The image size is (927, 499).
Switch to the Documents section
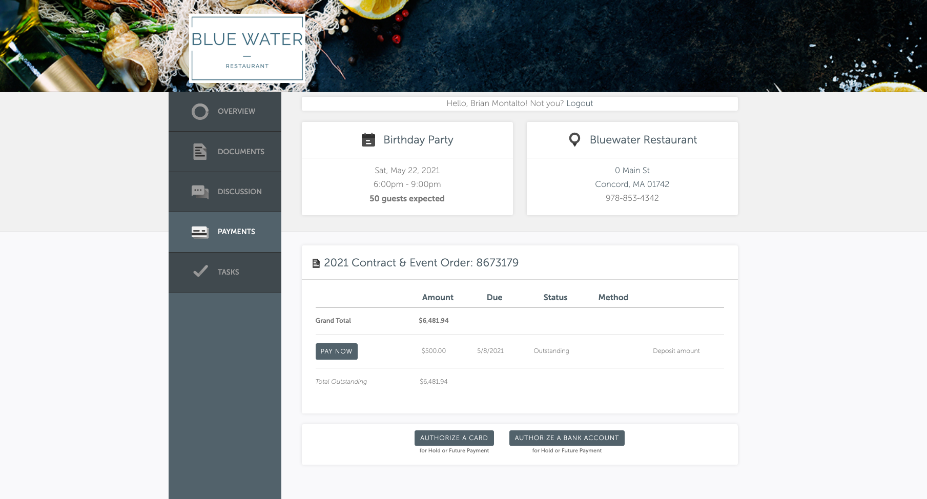click(x=241, y=152)
